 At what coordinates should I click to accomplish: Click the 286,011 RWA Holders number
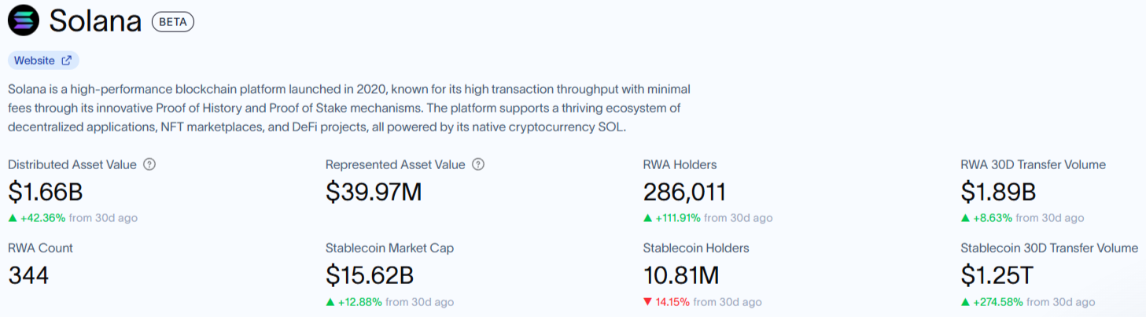[684, 192]
